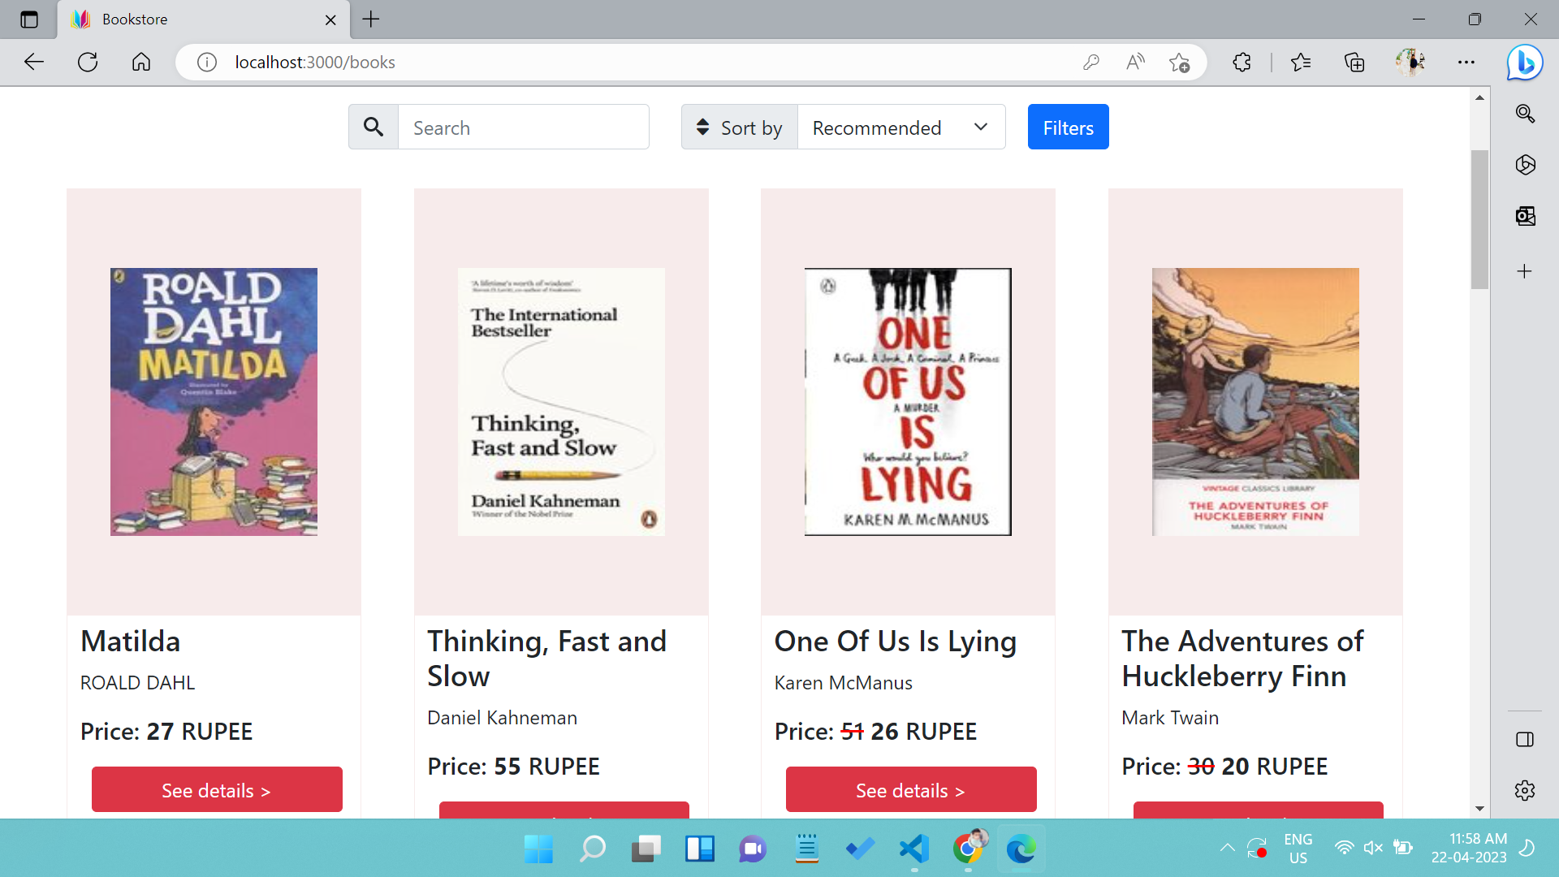The height and width of the screenshot is (877, 1559).
Task: Open split screen view
Action: 1525,740
